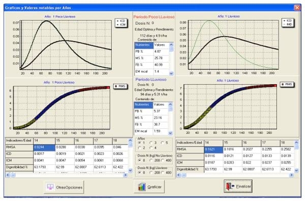Click RMSA cell 0.2027 in right table

pyautogui.click(x=252, y=150)
